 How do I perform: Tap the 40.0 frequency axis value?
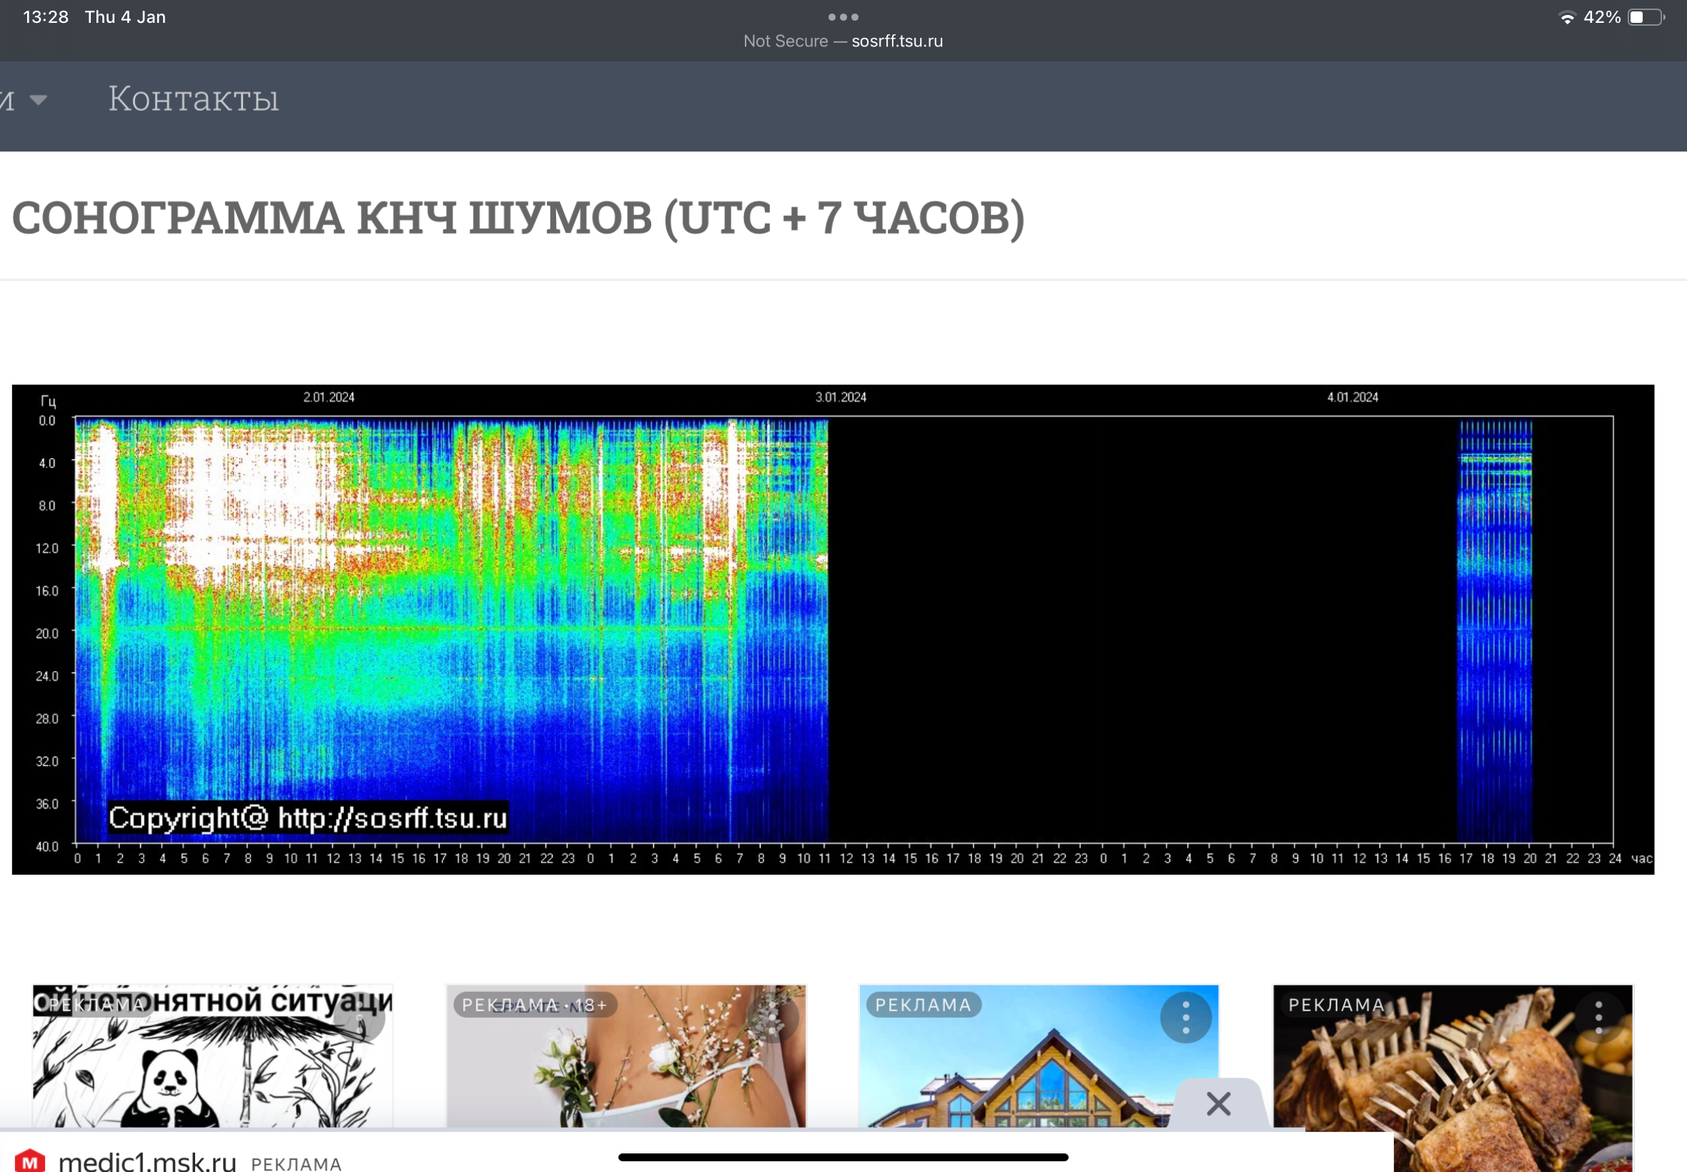click(x=47, y=846)
